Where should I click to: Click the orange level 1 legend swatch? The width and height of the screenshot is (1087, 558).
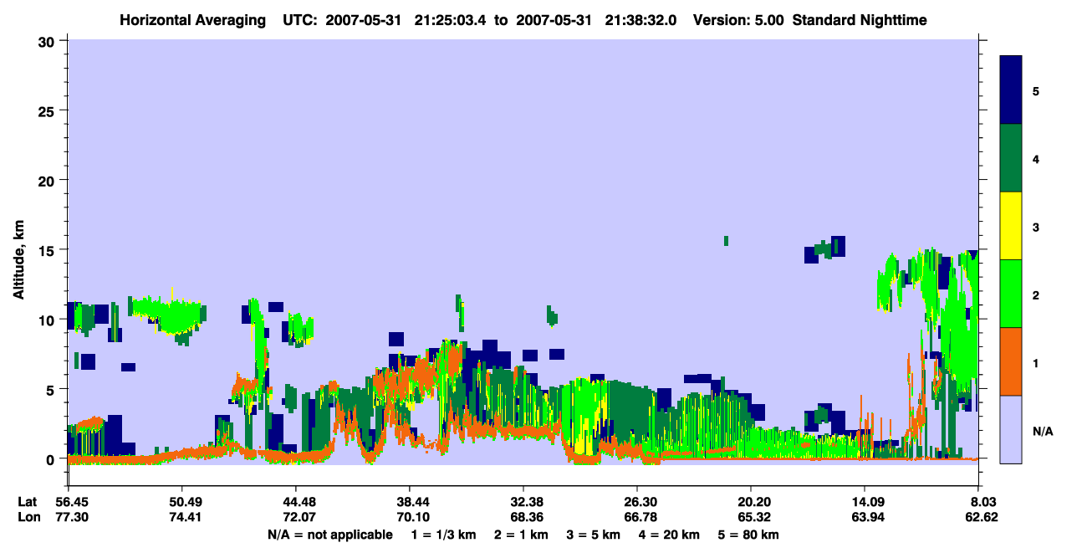tap(1011, 361)
